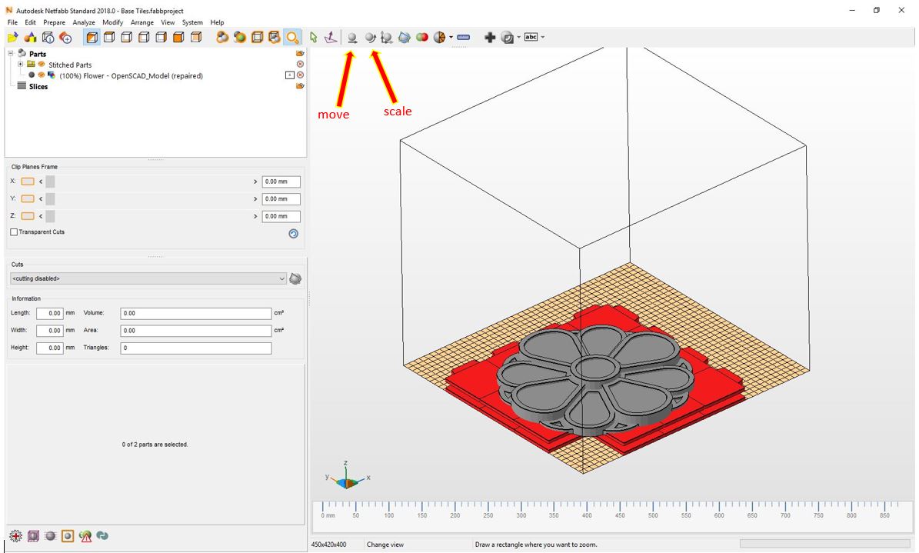Select the third cube view icon
Viewport: 919px width, 553px height.
tap(127, 38)
